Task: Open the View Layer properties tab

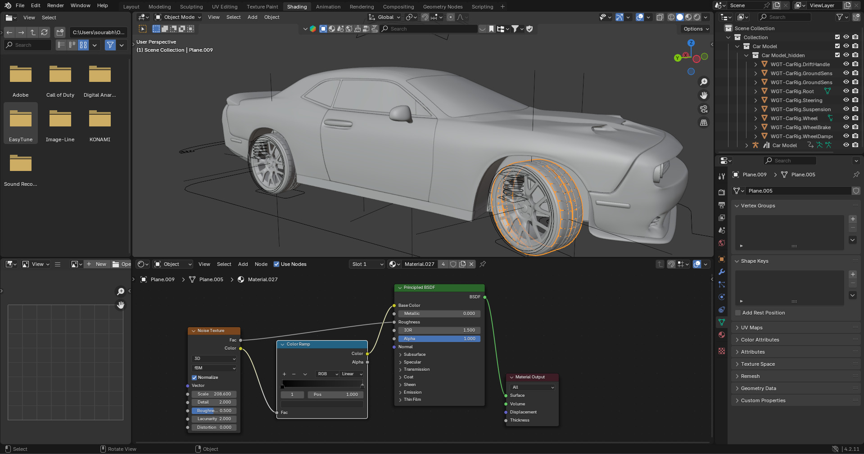Action: click(x=722, y=217)
